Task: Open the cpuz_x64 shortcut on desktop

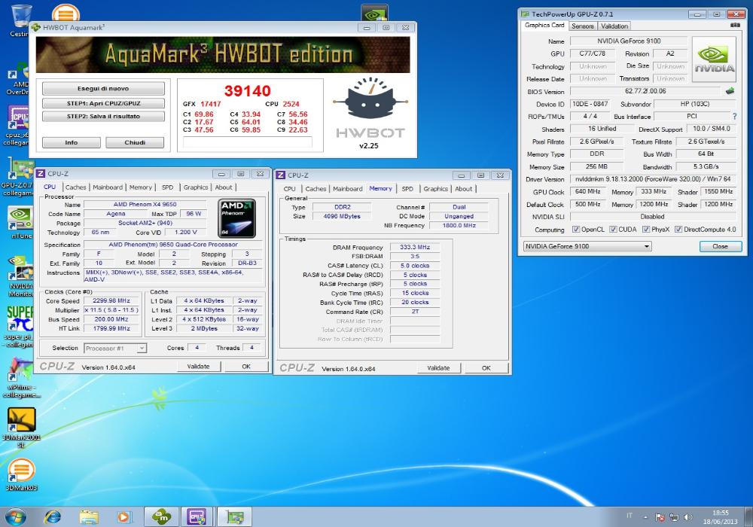Action: (x=18, y=123)
